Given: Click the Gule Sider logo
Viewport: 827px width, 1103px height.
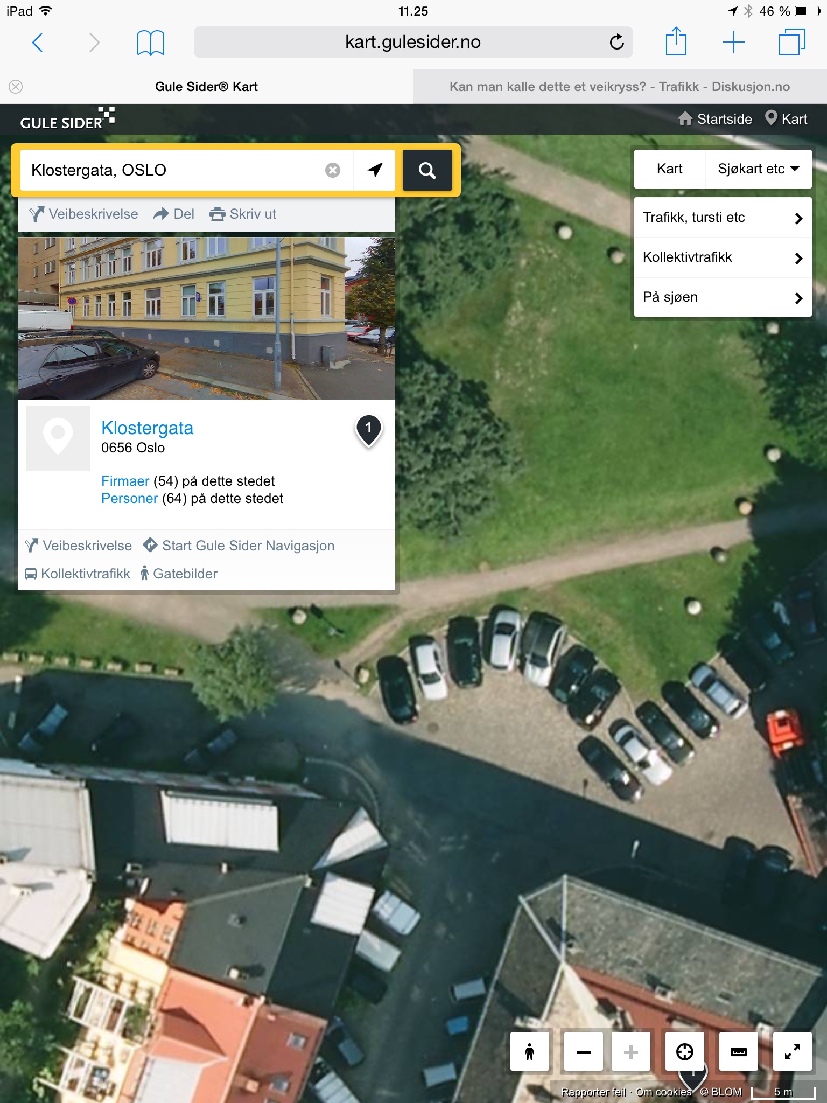Looking at the screenshot, I should click(67, 118).
